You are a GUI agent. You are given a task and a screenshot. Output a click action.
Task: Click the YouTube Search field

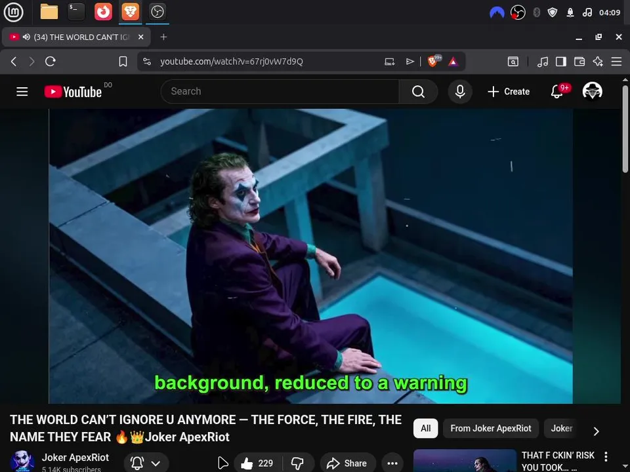click(x=280, y=92)
